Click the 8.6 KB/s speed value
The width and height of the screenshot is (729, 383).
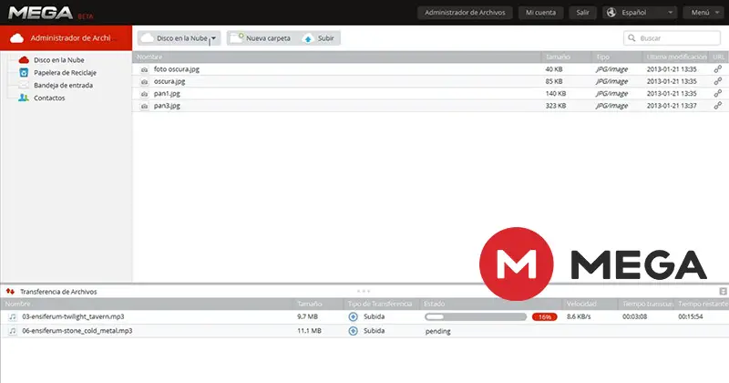579,316
